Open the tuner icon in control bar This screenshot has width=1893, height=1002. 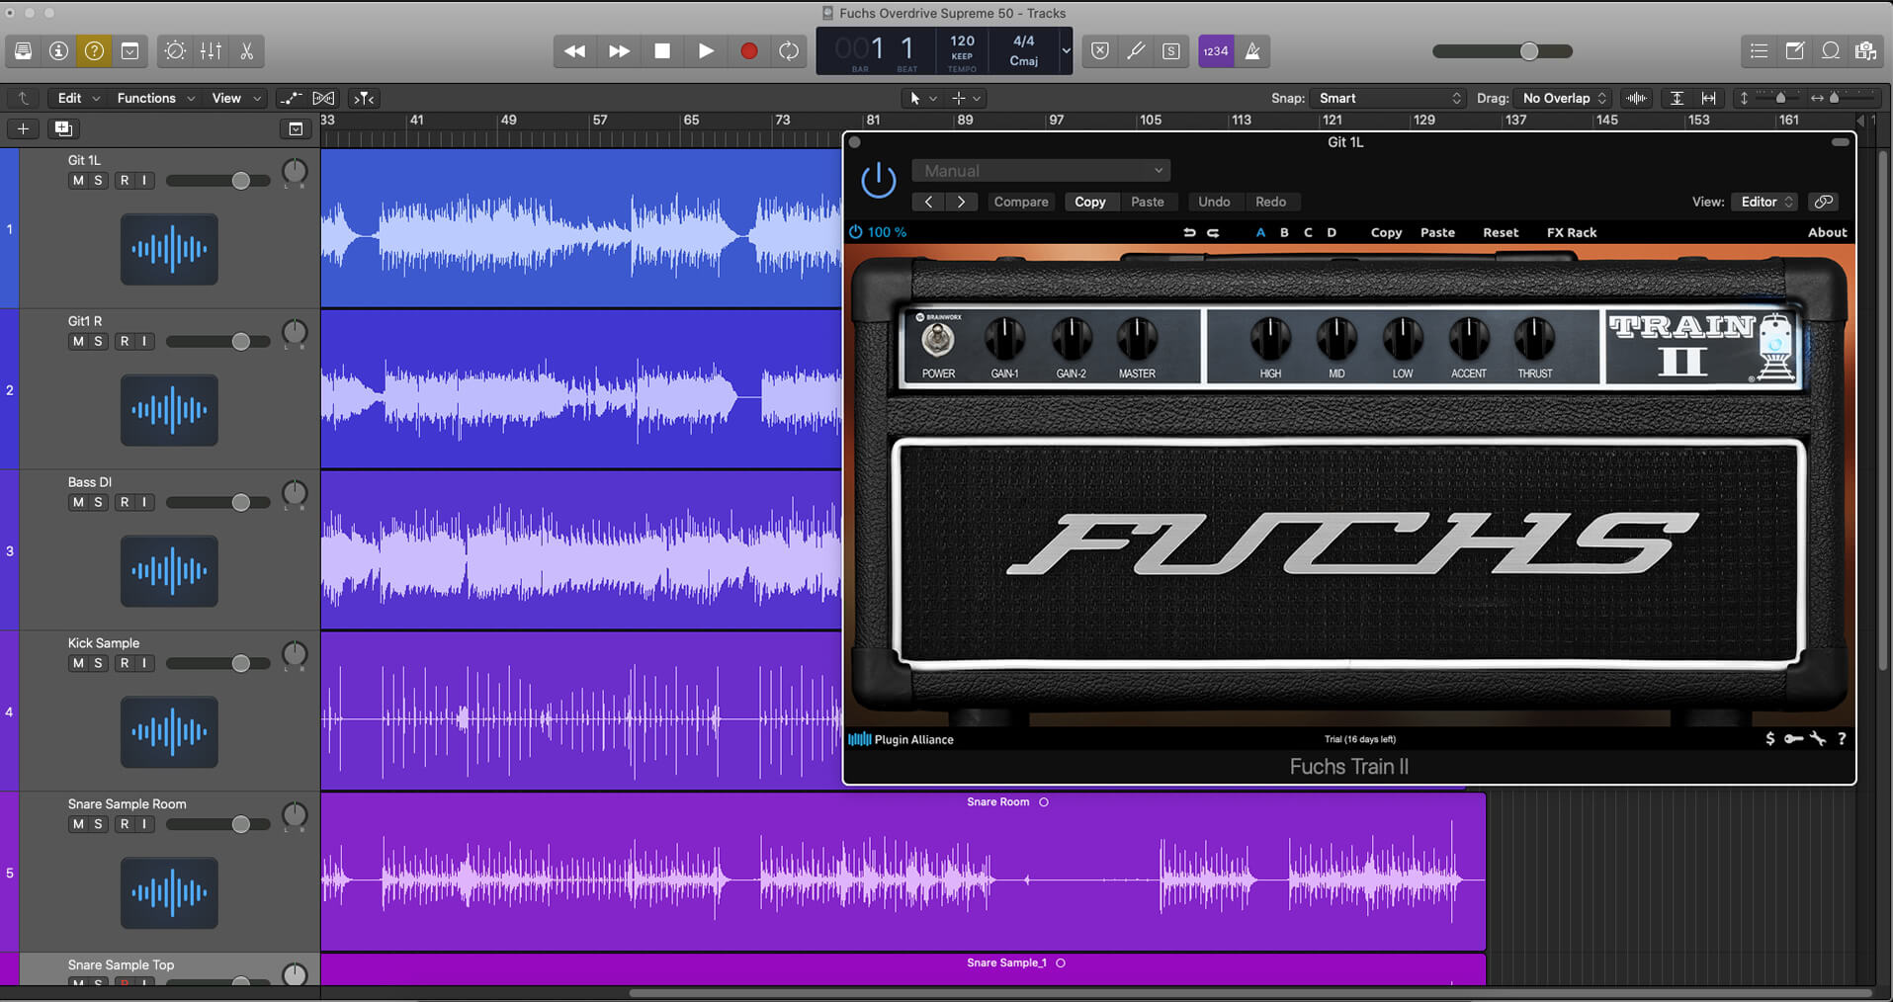1136,51
